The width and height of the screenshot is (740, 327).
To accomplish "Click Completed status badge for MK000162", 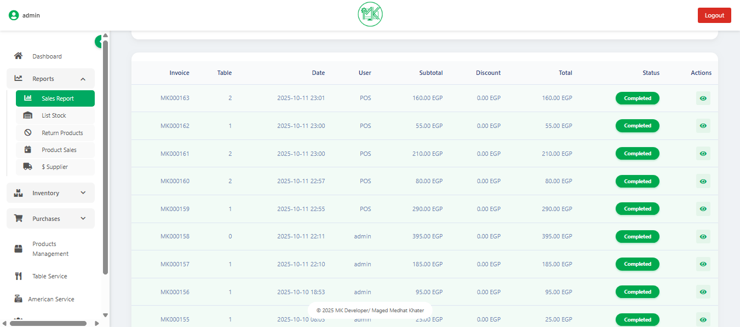I will (637, 126).
